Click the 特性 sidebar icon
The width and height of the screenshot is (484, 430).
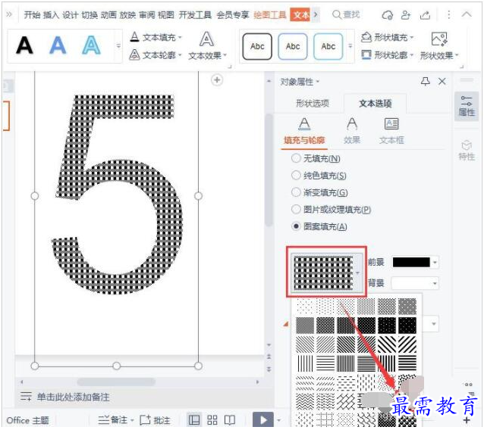click(x=467, y=151)
